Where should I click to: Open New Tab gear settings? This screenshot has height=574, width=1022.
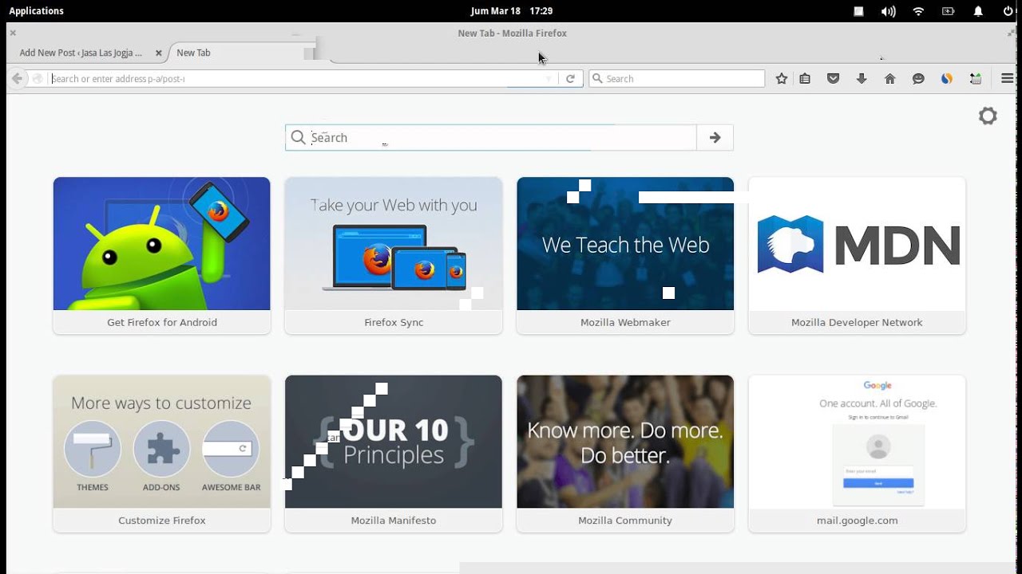tap(988, 116)
